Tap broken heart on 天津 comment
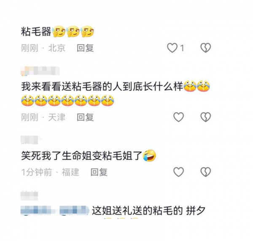The height and width of the screenshot is (241, 253). point(206,117)
